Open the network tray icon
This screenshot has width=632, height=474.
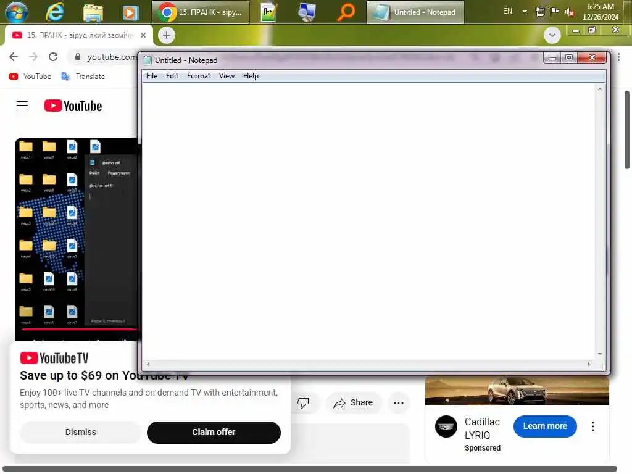[x=539, y=12]
